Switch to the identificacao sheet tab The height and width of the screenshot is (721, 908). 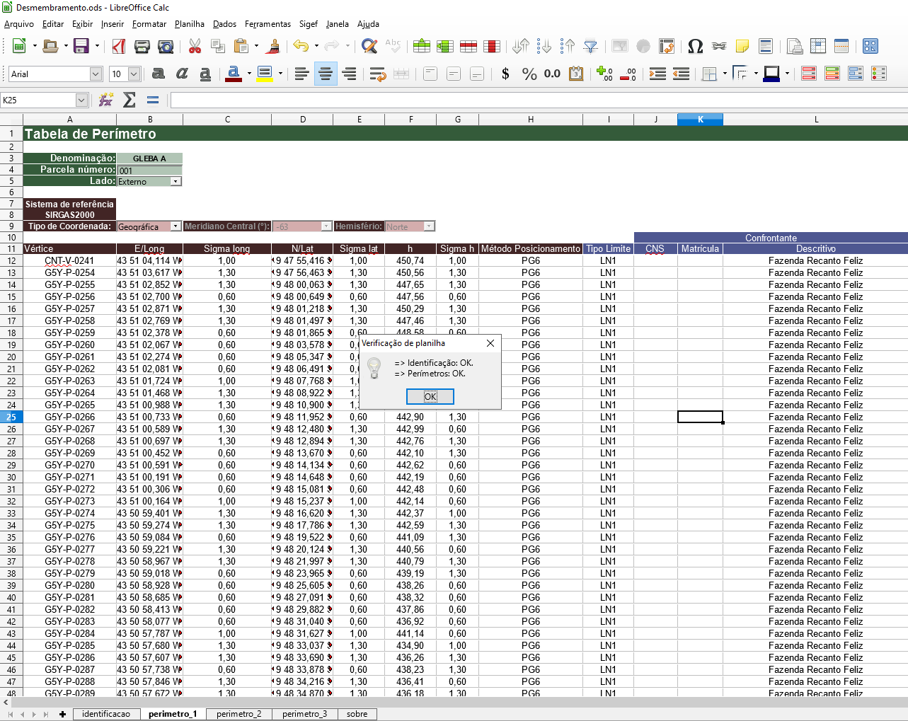click(106, 714)
